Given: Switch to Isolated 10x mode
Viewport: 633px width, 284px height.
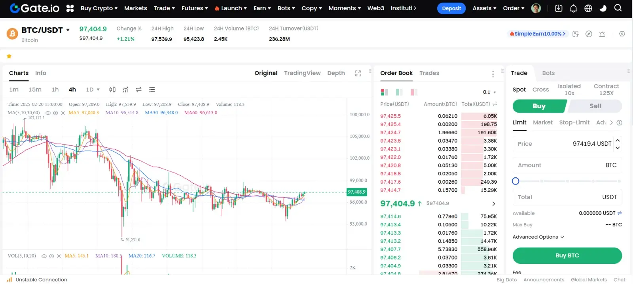Looking at the screenshot, I should point(569,90).
